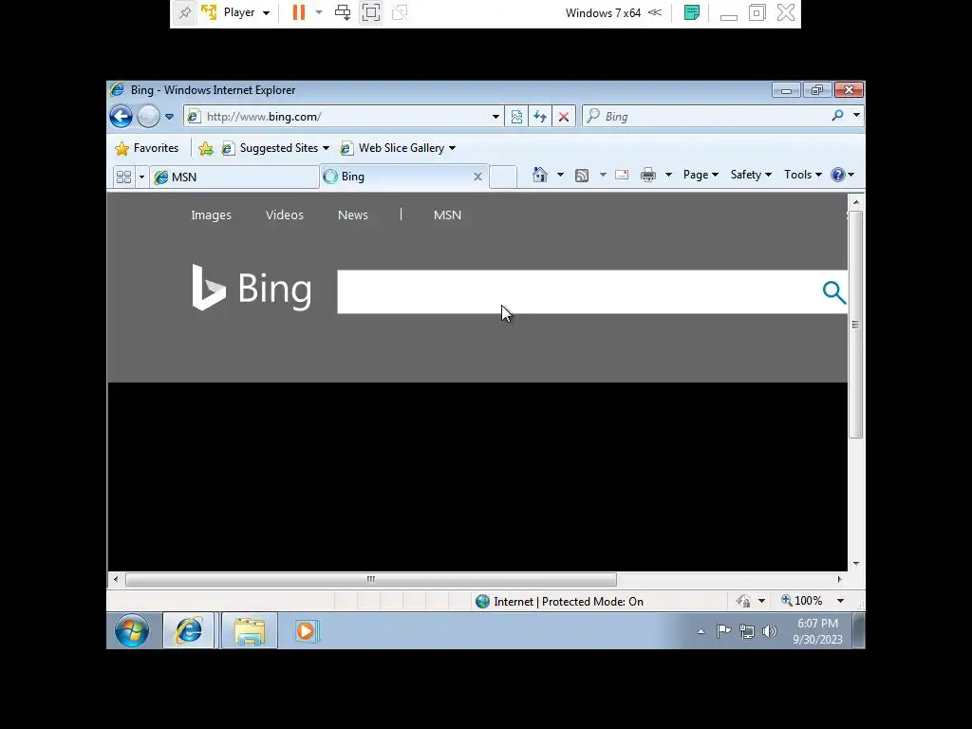Close the Bing tab
The height and width of the screenshot is (729, 972).
(x=478, y=177)
